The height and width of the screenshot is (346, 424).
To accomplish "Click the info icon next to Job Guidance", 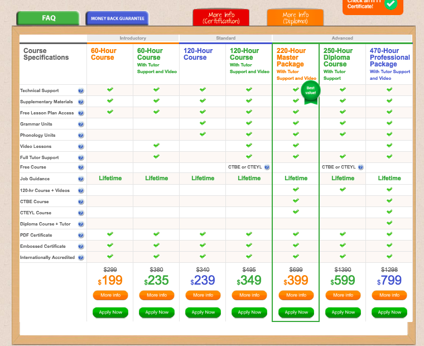I will pos(81,179).
